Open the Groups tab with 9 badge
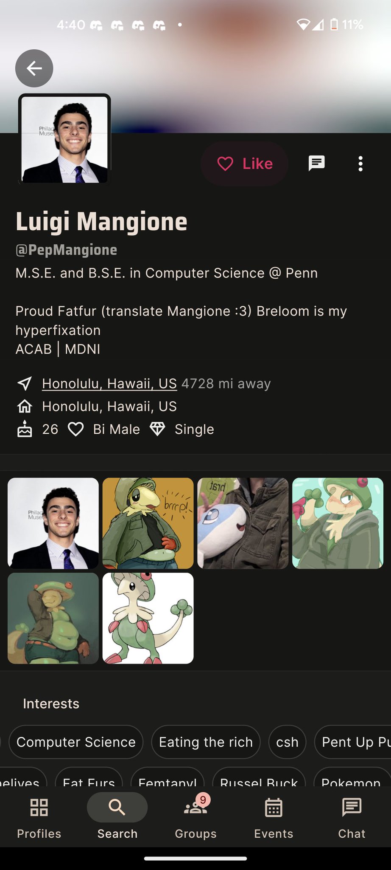This screenshot has height=870, width=391. click(195, 818)
